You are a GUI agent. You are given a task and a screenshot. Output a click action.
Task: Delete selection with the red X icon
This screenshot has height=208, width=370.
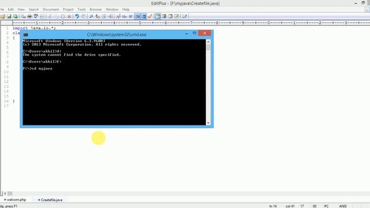pos(69,16)
